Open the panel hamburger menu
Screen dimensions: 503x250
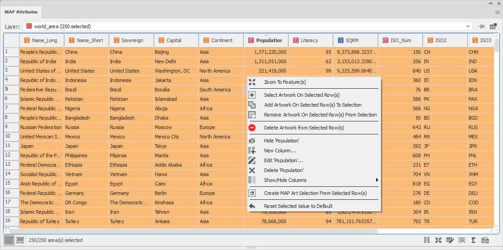pyautogui.click(x=497, y=12)
